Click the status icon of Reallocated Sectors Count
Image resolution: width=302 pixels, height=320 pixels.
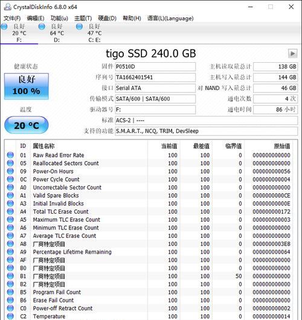[10, 163]
